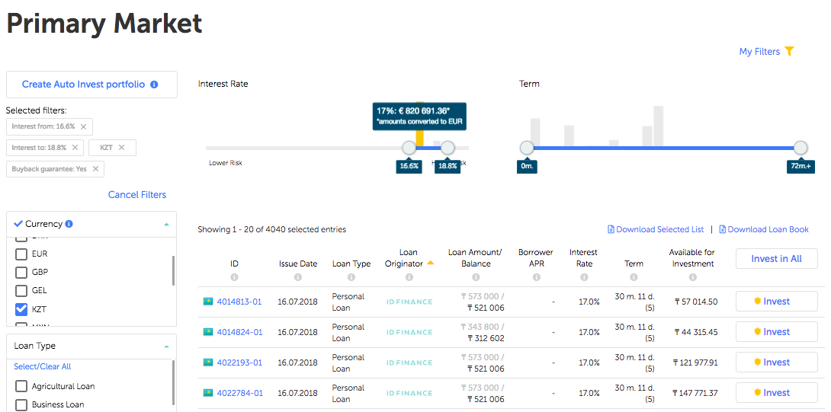Click the info icon beside Create Auto Invest portfolio
The height and width of the screenshot is (412, 831).
click(154, 85)
